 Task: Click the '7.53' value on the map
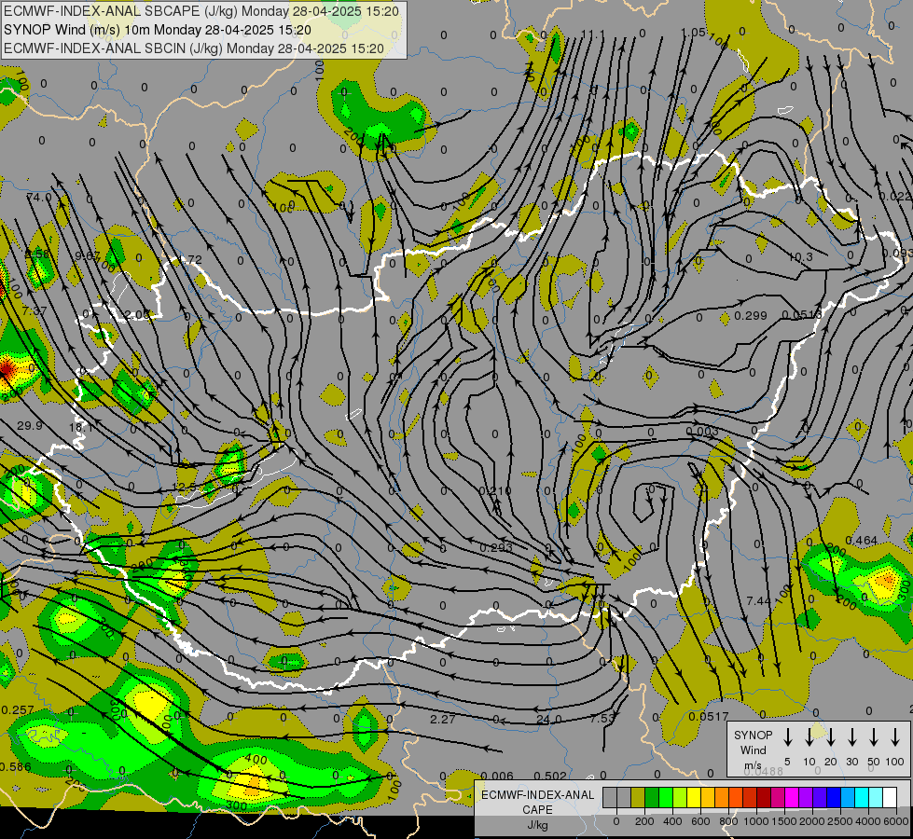[x=602, y=719]
